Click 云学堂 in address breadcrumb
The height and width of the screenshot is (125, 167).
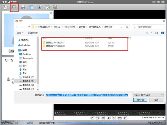coord(82,27)
